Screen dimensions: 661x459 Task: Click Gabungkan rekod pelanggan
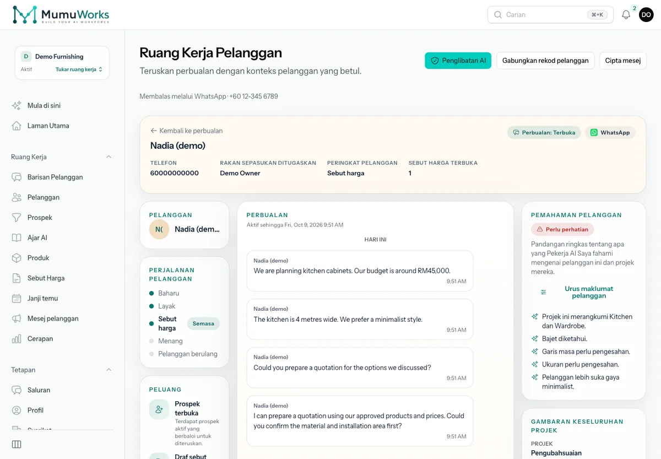(x=545, y=61)
